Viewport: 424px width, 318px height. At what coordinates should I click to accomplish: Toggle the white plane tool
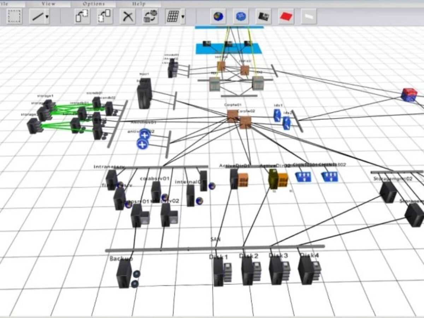[x=308, y=16]
